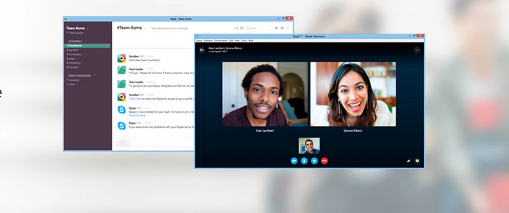The width and height of the screenshot is (509, 213).
Task: Mute the microphone in the Skype call
Action: pyautogui.click(x=304, y=161)
